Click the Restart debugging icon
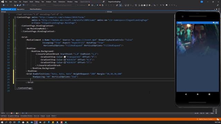221x124 pixels. [103, 5]
